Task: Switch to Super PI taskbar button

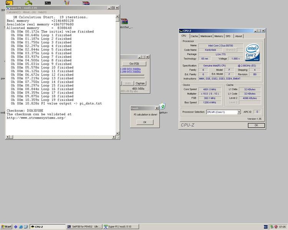Action: (121, 227)
